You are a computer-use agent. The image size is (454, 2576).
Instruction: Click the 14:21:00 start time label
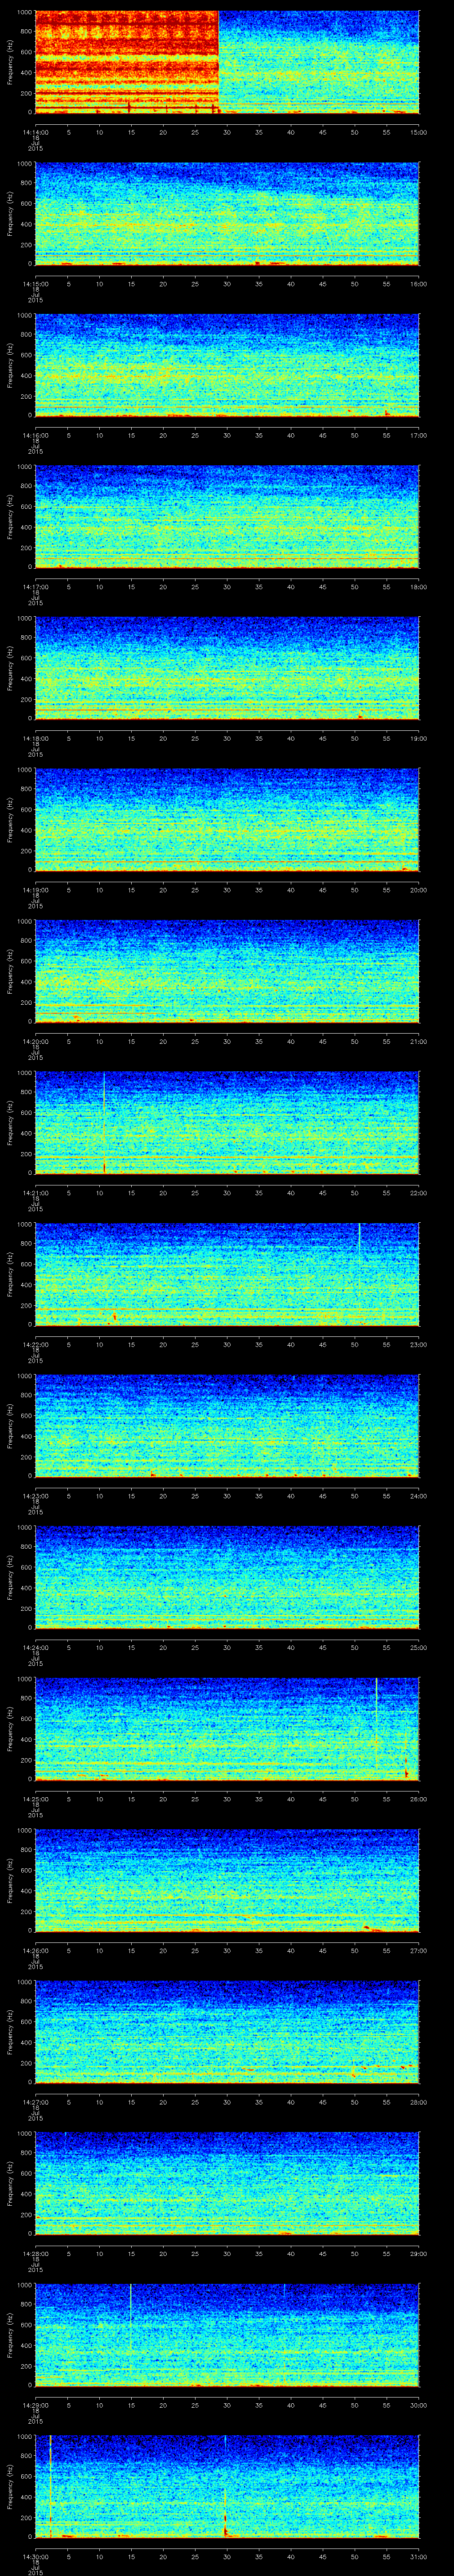(x=35, y=1193)
